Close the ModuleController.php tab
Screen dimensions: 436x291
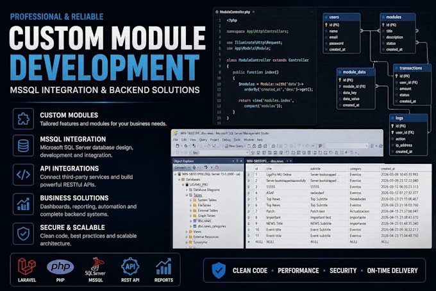253,12
